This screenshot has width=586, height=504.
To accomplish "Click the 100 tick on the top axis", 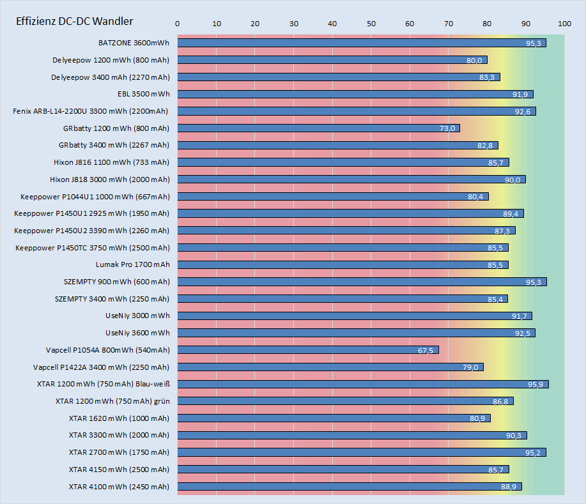I will coord(564,24).
